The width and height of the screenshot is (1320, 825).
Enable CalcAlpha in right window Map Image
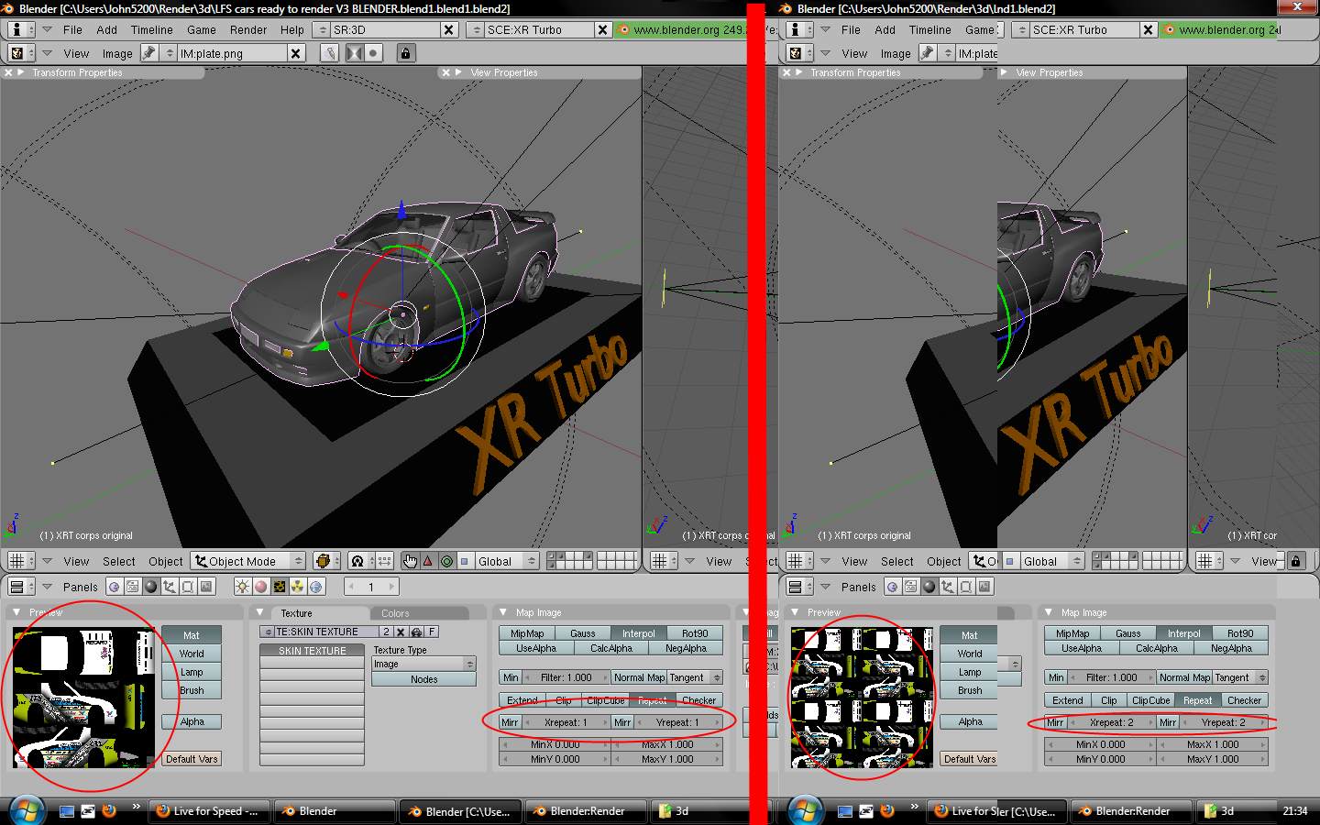click(x=1157, y=648)
